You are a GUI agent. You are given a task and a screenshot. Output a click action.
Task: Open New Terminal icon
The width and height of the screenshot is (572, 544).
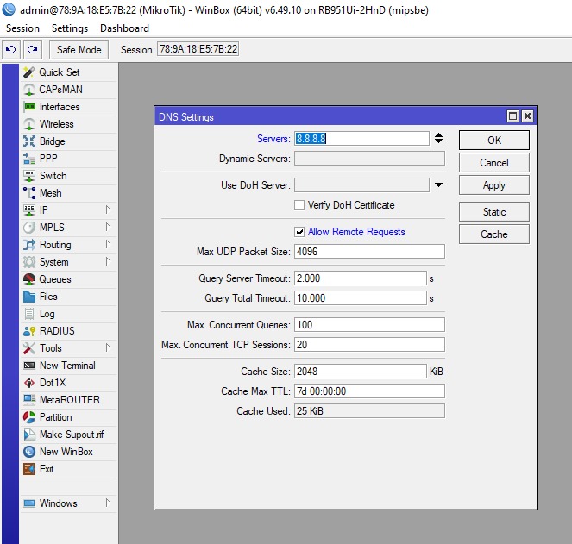point(29,366)
